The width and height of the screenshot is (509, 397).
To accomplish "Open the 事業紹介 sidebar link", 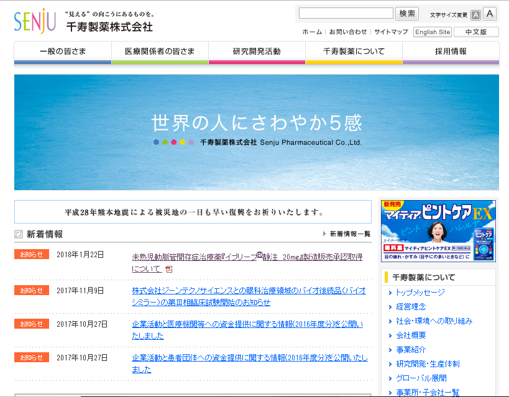I will point(411,350).
